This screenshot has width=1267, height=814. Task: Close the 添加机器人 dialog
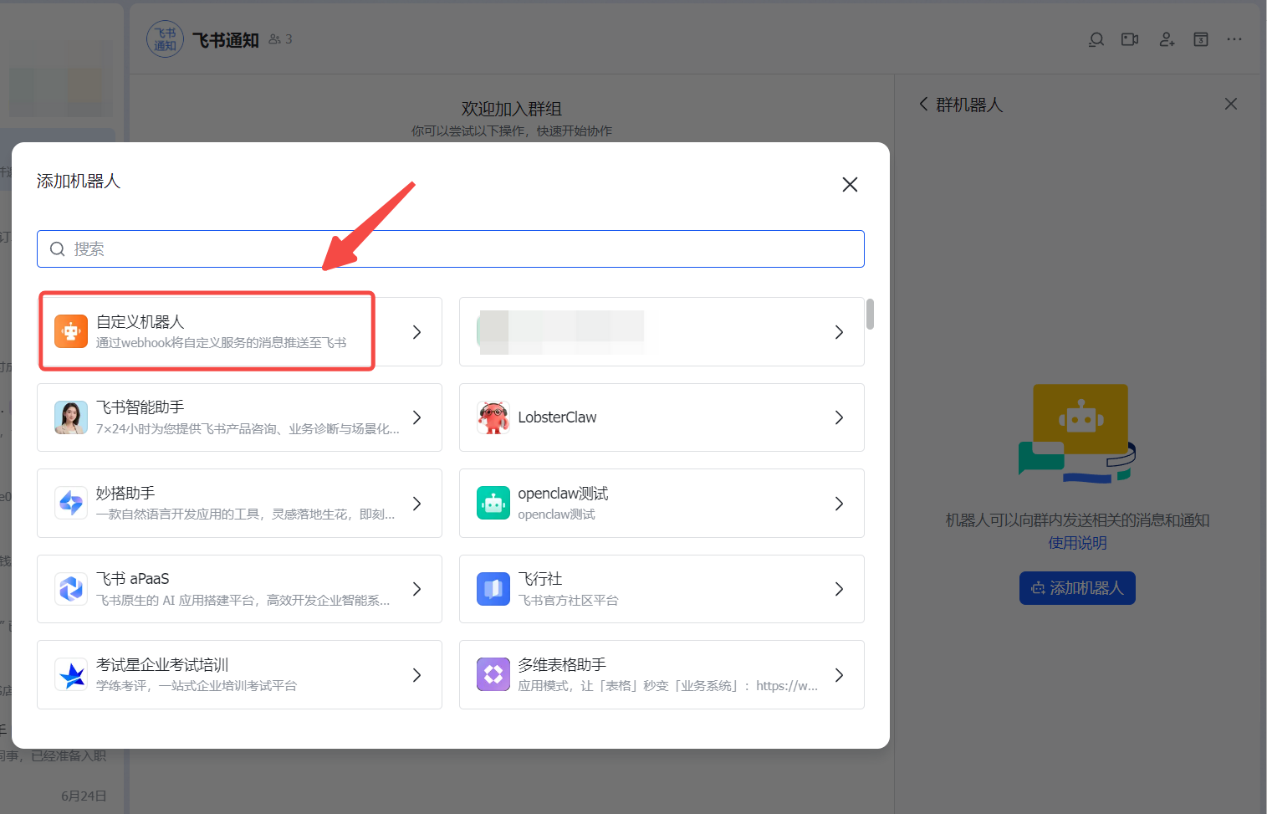click(x=850, y=184)
